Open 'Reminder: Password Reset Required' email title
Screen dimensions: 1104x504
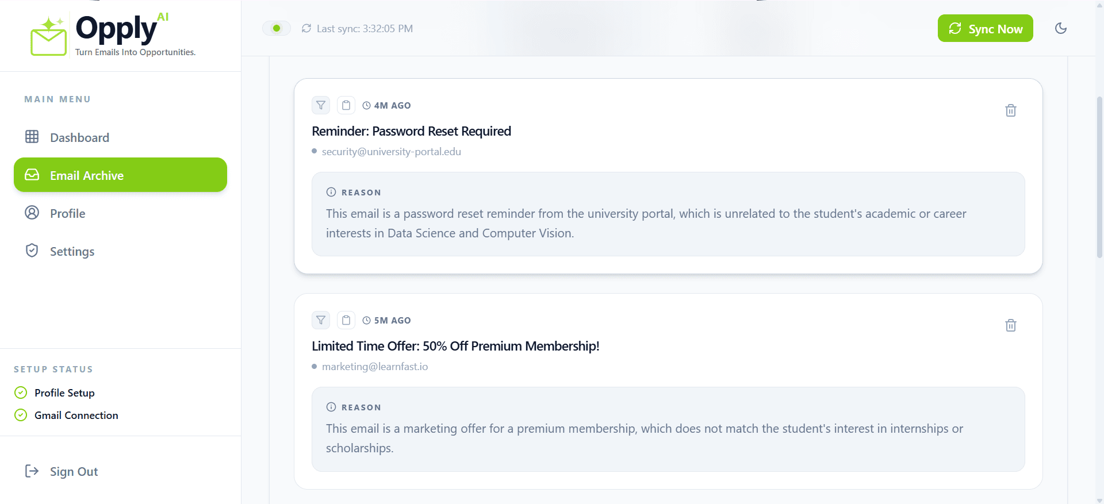click(411, 131)
